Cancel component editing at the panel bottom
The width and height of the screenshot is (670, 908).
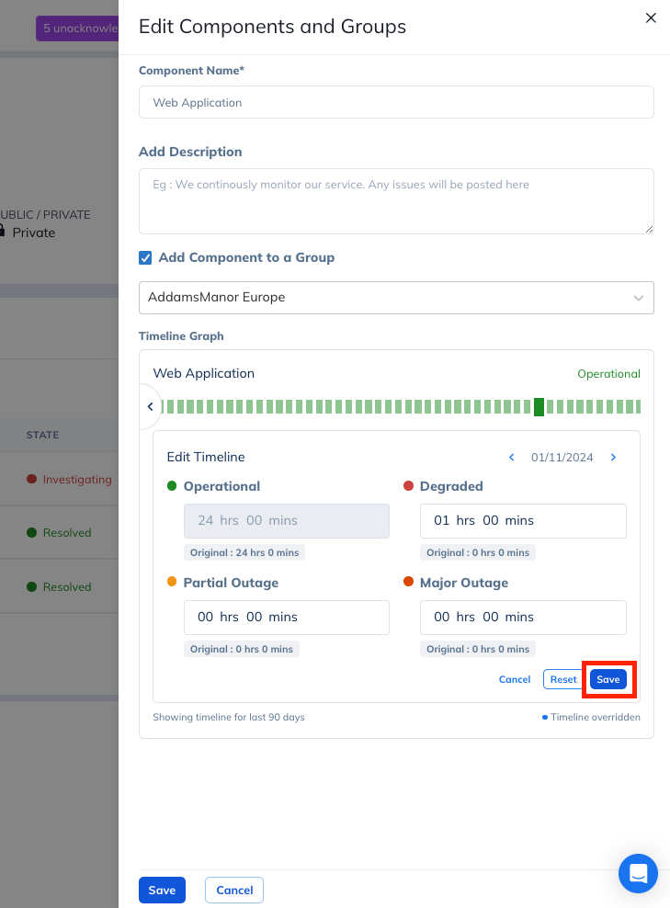[234, 890]
